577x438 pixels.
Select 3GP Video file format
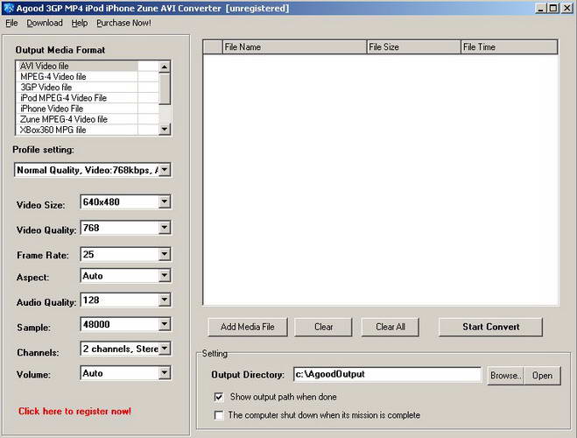[x=77, y=88]
